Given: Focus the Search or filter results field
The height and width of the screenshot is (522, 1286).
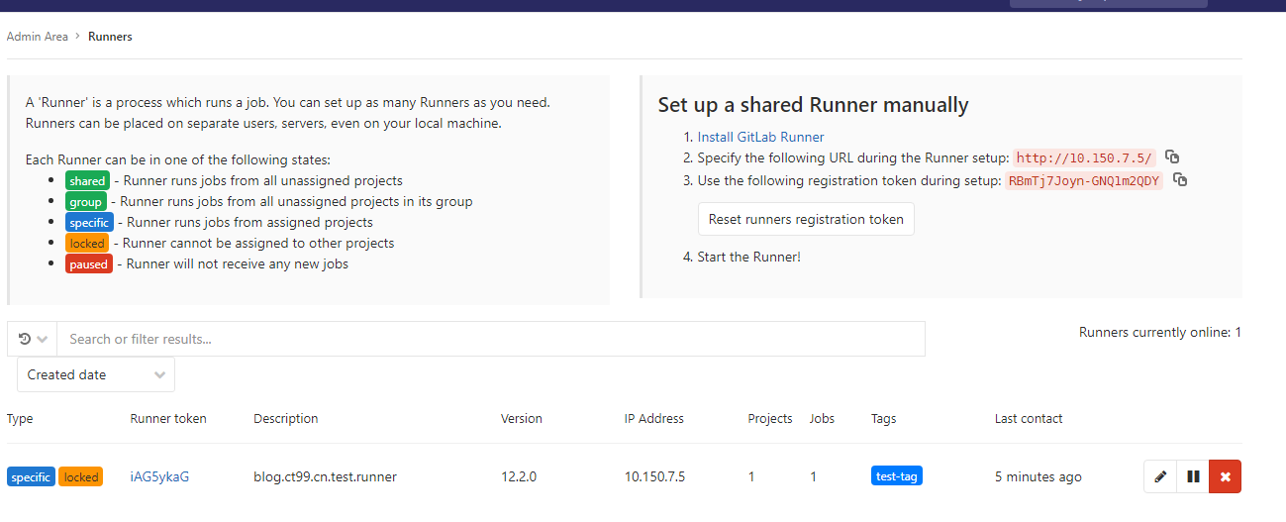Looking at the screenshot, I should click(x=490, y=339).
